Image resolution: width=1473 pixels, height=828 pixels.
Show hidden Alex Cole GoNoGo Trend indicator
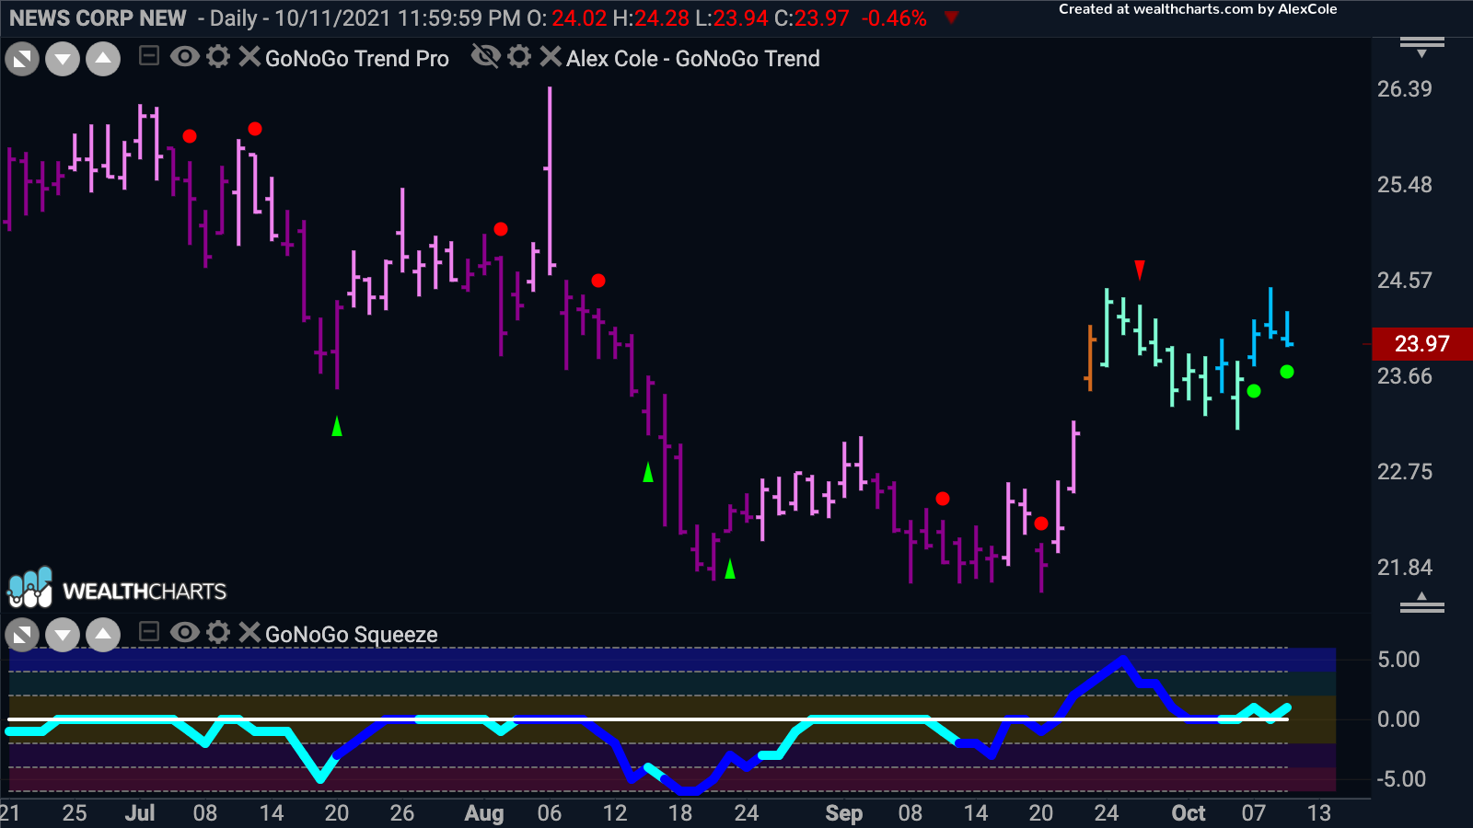pos(485,57)
